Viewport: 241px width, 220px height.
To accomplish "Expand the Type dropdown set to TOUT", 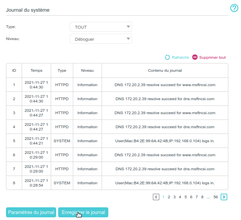I will coord(100,27).
